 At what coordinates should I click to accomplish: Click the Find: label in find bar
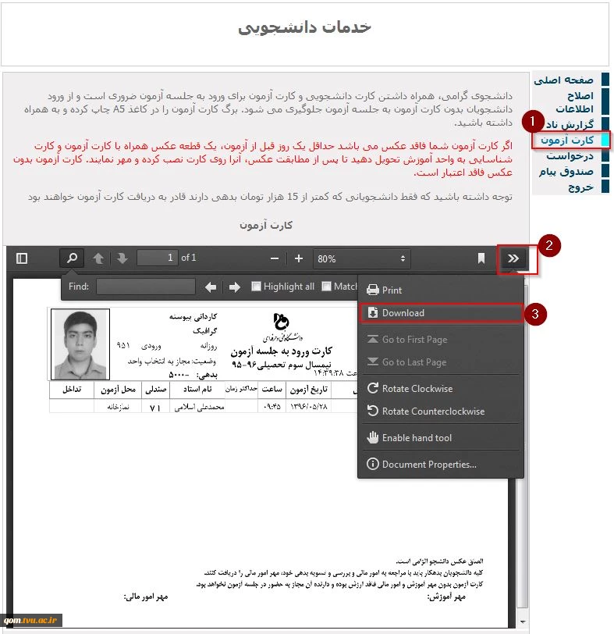[78, 287]
